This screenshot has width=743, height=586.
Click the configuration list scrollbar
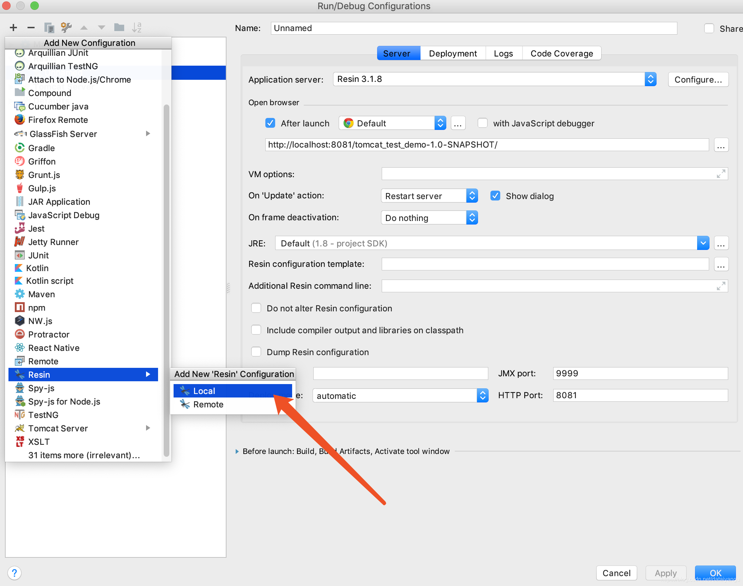click(x=167, y=279)
